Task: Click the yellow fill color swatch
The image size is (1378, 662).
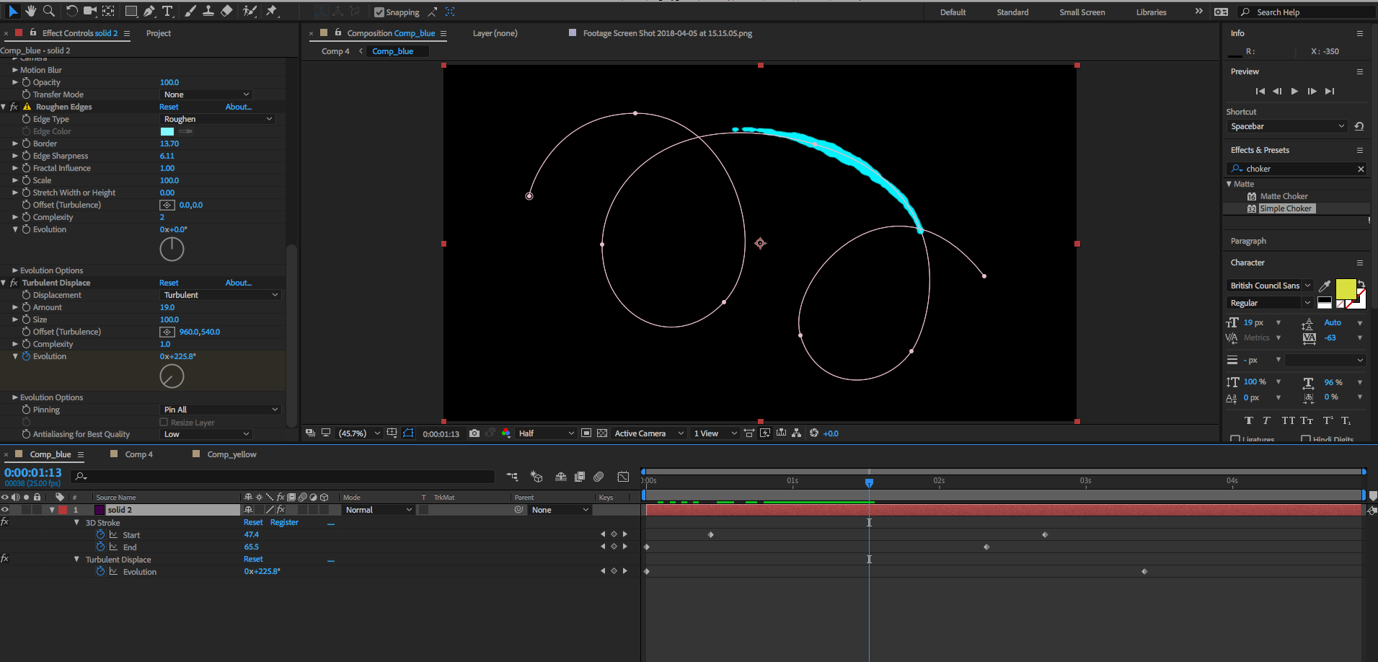Action: point(1346,289)
